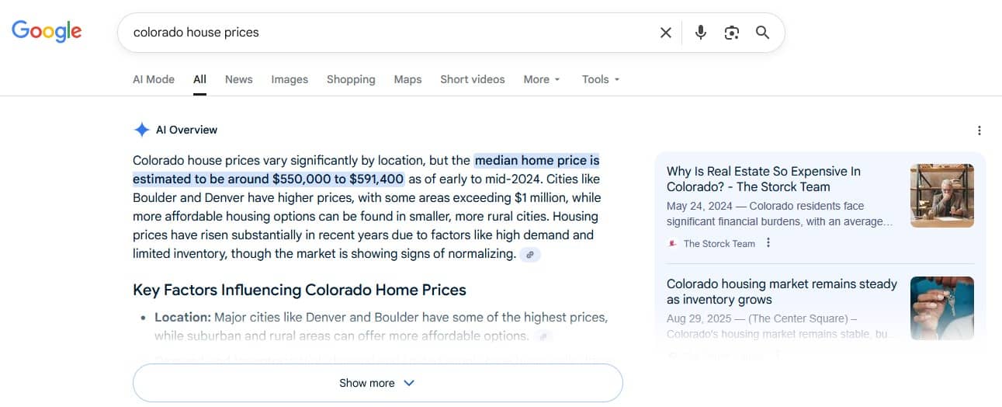
Task: Click source link chip after 'normalizing'
Action: point(530,255)
